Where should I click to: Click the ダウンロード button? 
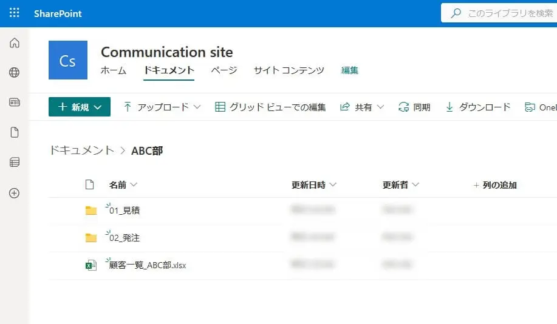coord(478,107)
